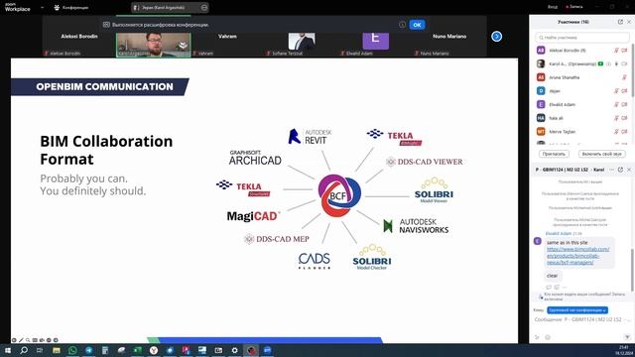Open screen share options in the top bar
Image resolution: width=635 pixels, height=357 pixels.
tap(204, 7)
